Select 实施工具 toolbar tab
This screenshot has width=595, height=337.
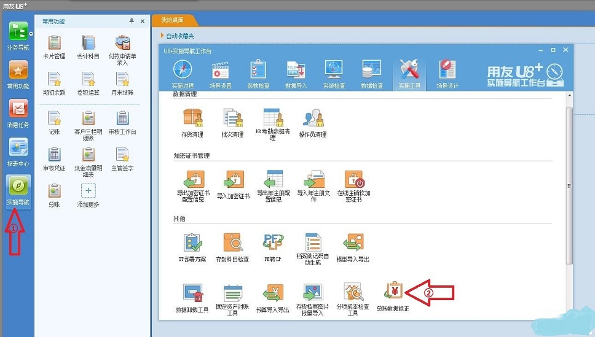click(409, 74)
